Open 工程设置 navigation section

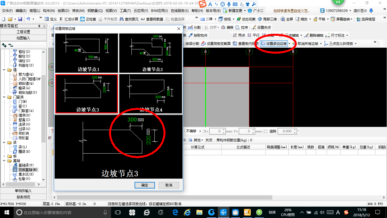pos(23,32)
